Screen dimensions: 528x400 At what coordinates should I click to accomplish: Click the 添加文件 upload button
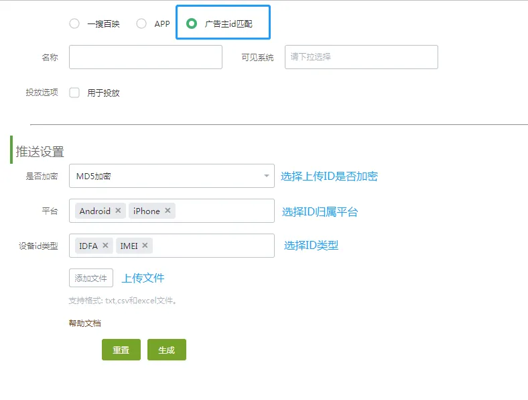[x=91, y=278]
